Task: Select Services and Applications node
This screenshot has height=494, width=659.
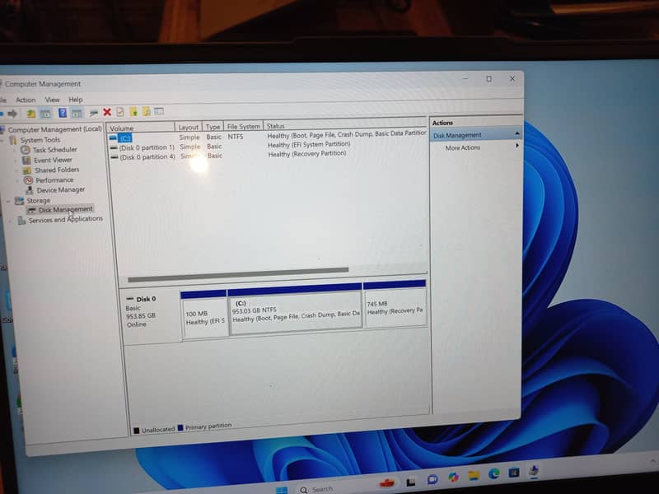Action: [x=65, y=219]
